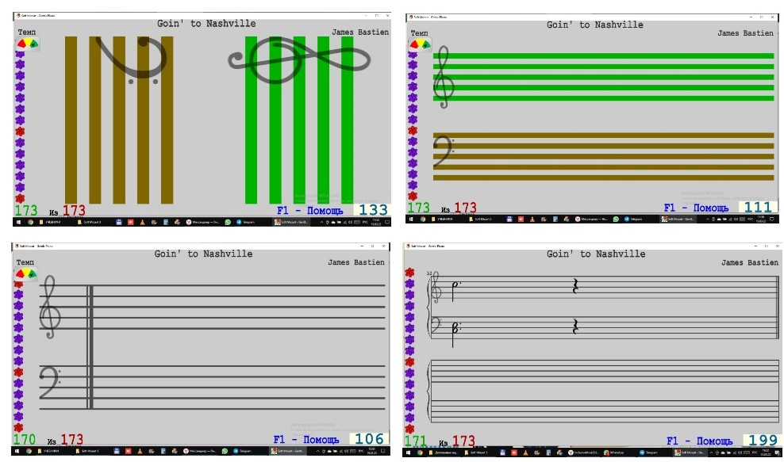The width and height of the screenshot is (784, 462).
Task: Open Start menu in the 133-score window's taskbar
Action: (x=18, y=222)
